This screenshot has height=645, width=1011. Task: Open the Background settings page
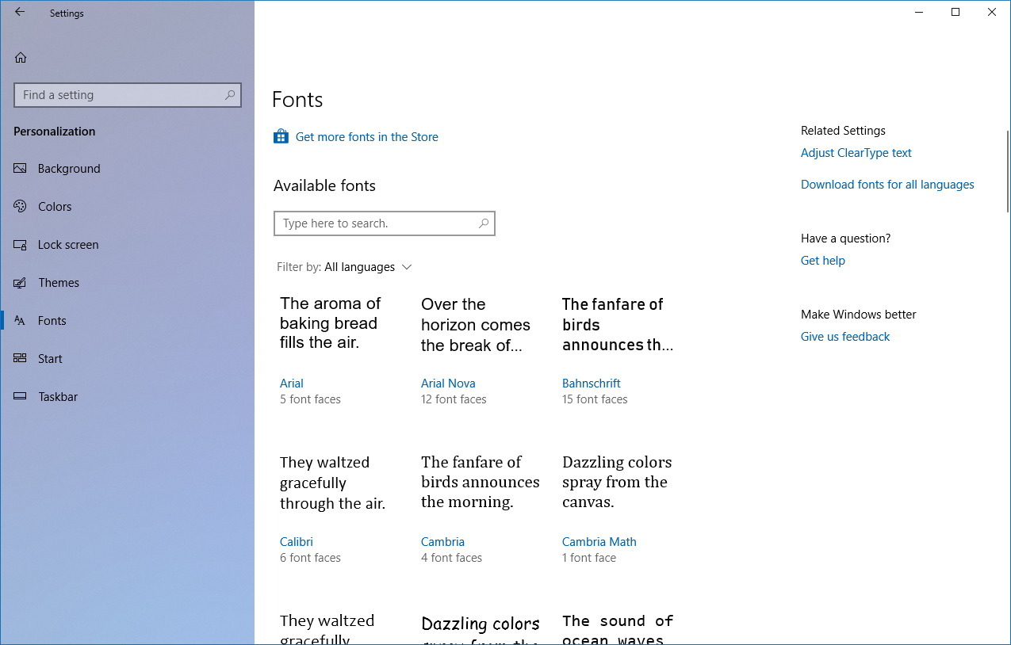[x=127, y=168]
